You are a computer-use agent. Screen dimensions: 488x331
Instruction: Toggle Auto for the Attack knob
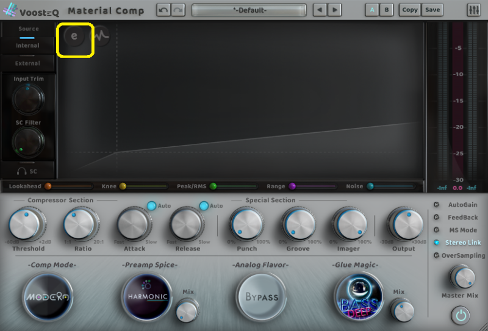click(x=151, y=205)
